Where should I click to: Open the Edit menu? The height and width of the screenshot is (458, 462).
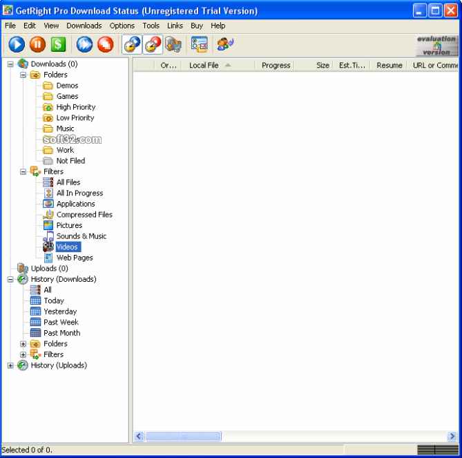pyautogui.click(x=30, y=26)
